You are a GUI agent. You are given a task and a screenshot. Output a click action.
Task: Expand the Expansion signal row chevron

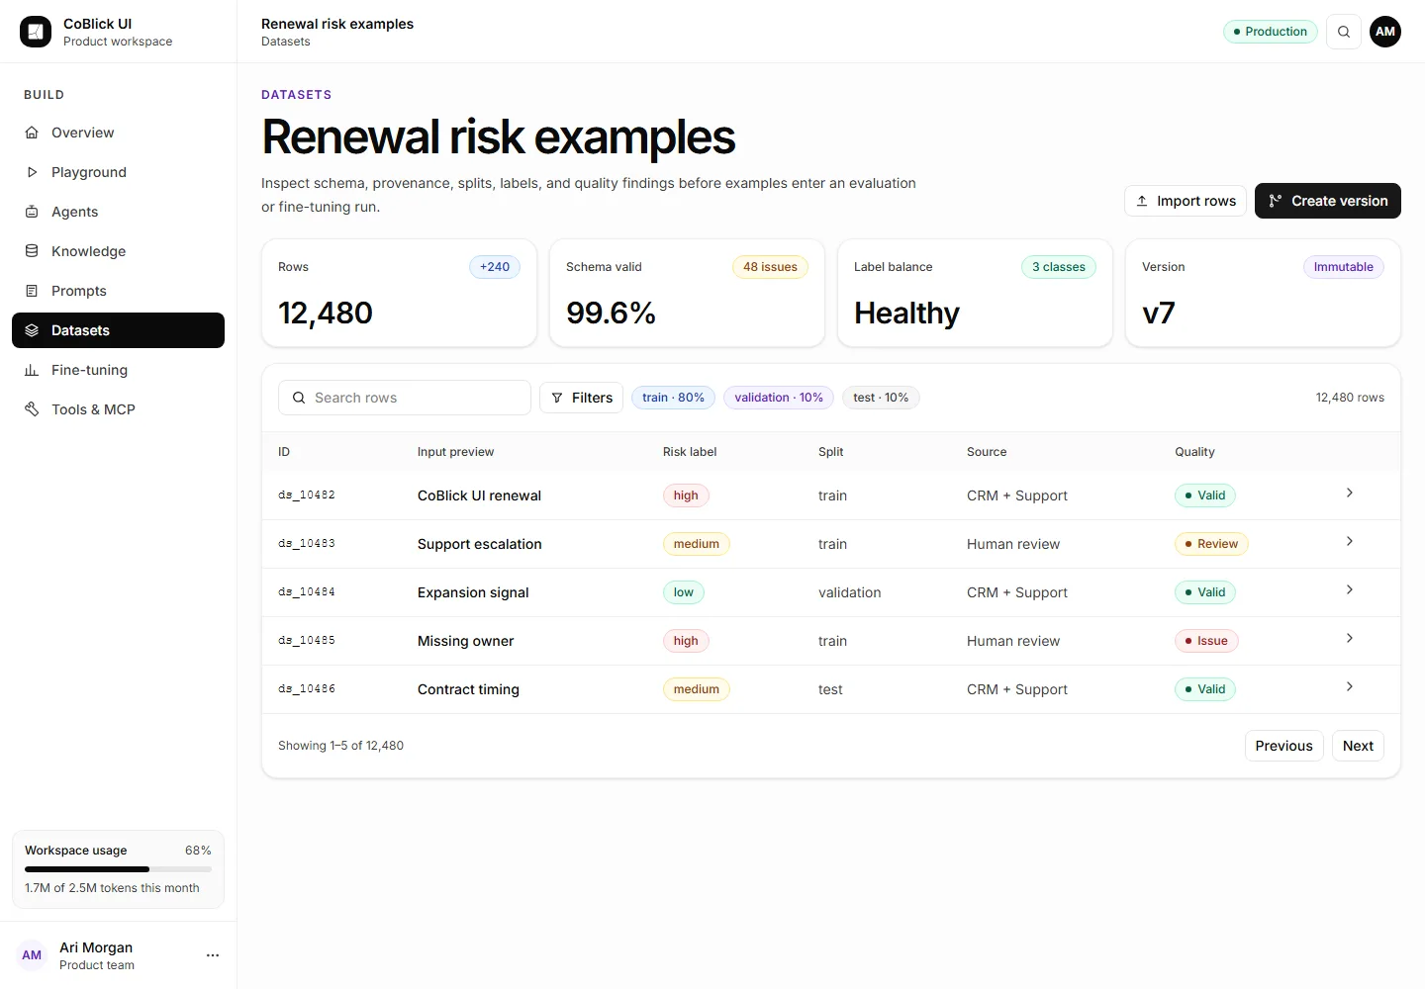1350,589
